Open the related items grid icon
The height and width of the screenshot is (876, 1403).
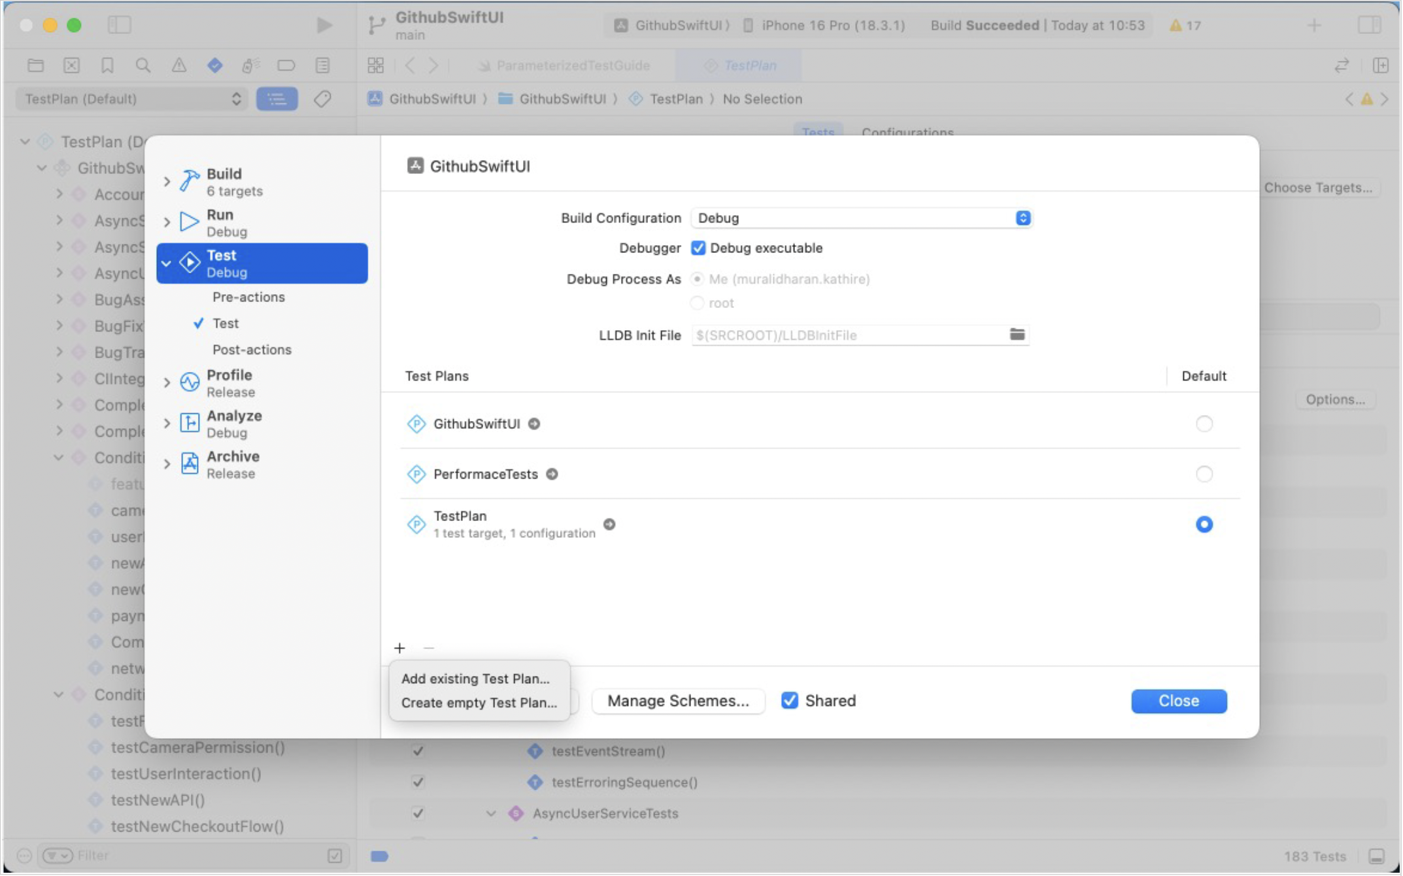pos(376,65)
